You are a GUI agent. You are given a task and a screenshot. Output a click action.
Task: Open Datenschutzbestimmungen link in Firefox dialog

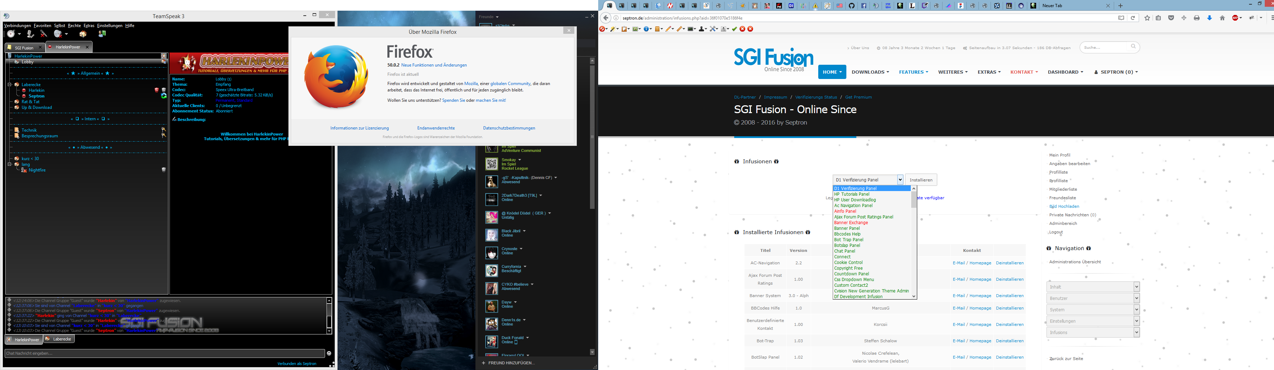[509, 128]
